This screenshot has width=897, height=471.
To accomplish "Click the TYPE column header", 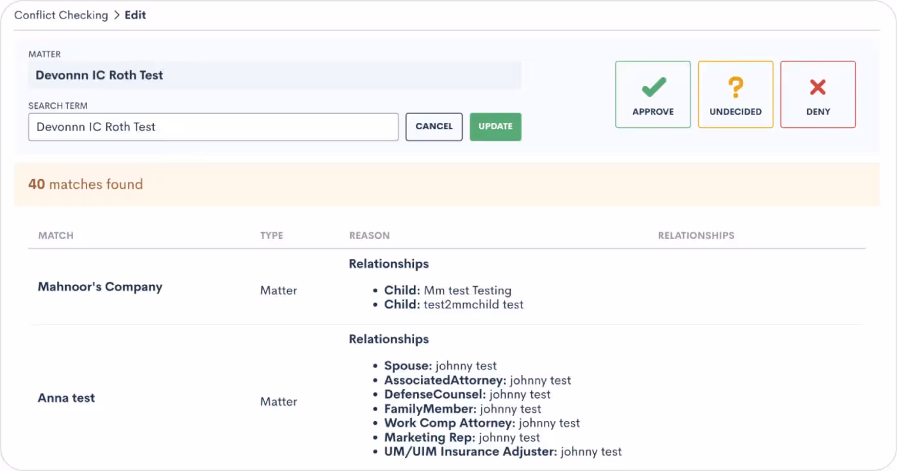I will (x=272, y=235).
